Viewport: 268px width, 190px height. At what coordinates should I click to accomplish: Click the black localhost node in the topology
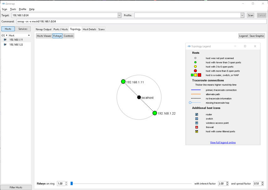tap(139, 97)
